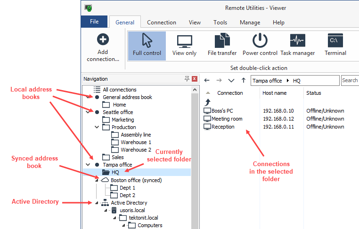Choose File transfer action
The height and width of the screenshot is (229, 359).
click(x=221, y=46)
